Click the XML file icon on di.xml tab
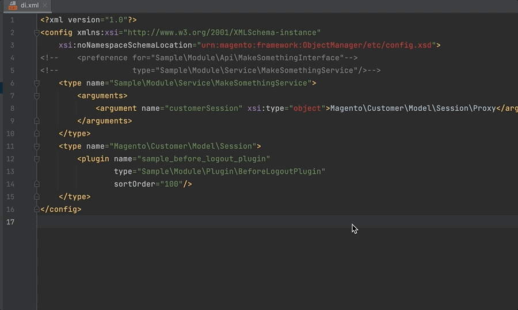 pyautogui.click(x=13, y=6)
